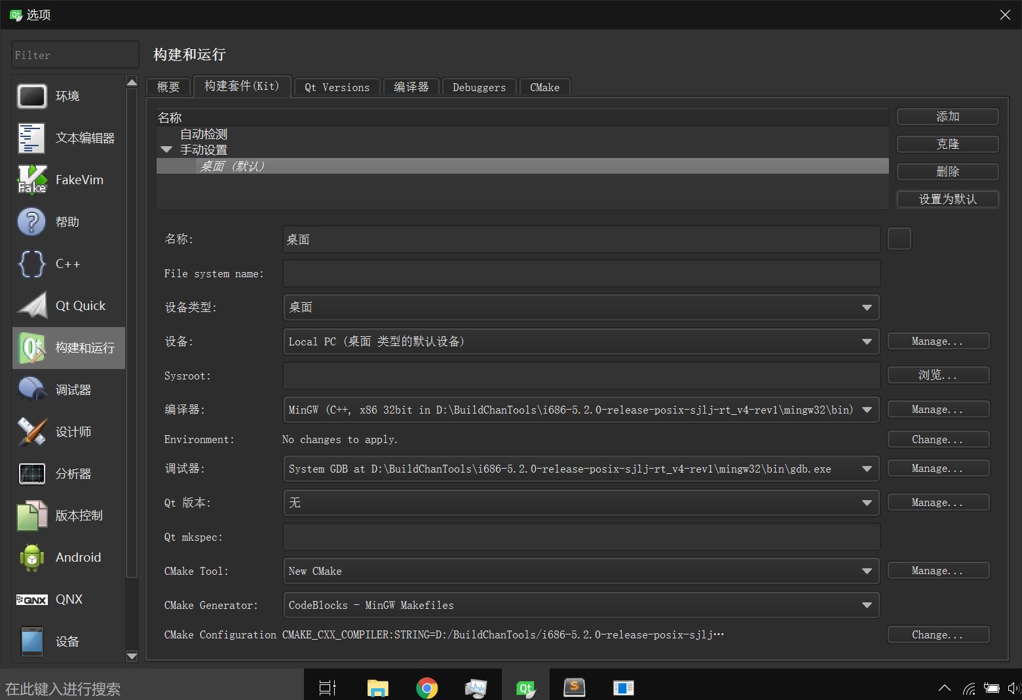
Task: Switch to the Qt Versions tab
Action: pos(337,87)
